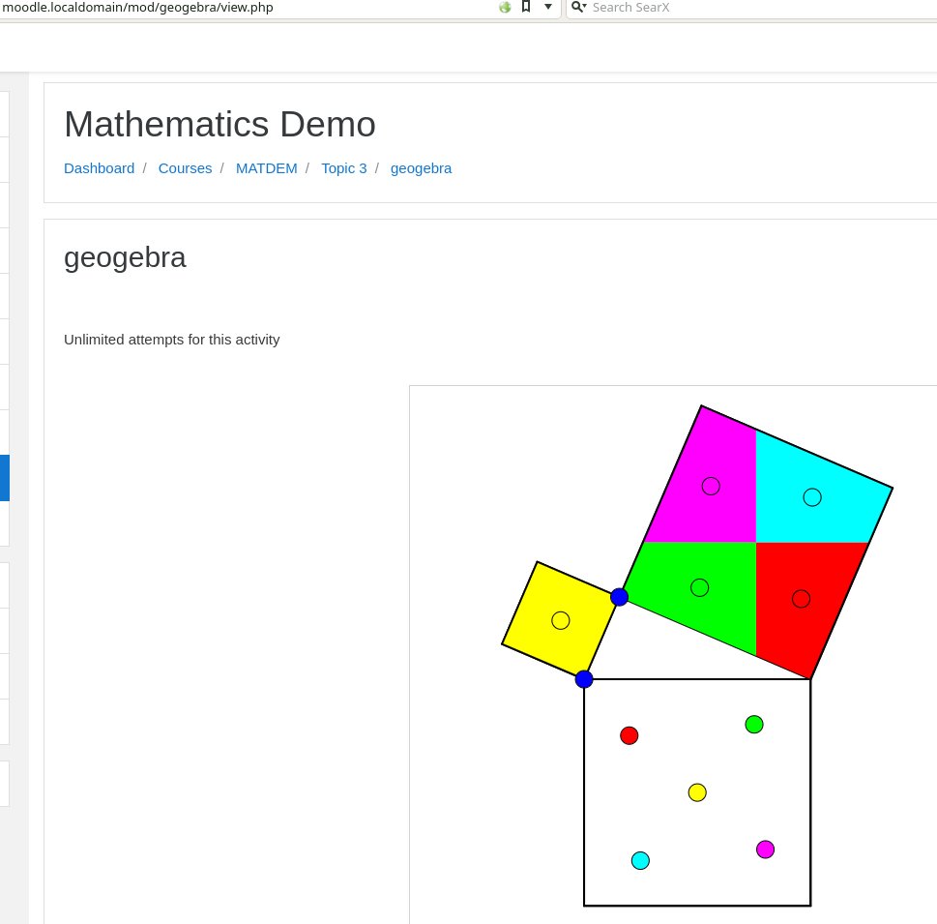Navigate to Topic 3 breadcrumb

point(343,168)
